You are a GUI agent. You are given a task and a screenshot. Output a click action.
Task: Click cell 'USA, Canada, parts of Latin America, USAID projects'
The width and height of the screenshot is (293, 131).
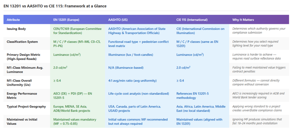[x=134, y=108]
